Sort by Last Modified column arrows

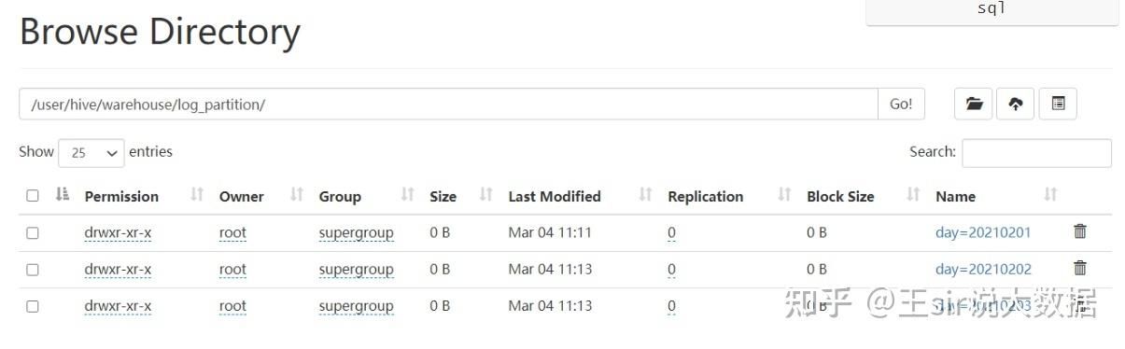pos(645,195)
